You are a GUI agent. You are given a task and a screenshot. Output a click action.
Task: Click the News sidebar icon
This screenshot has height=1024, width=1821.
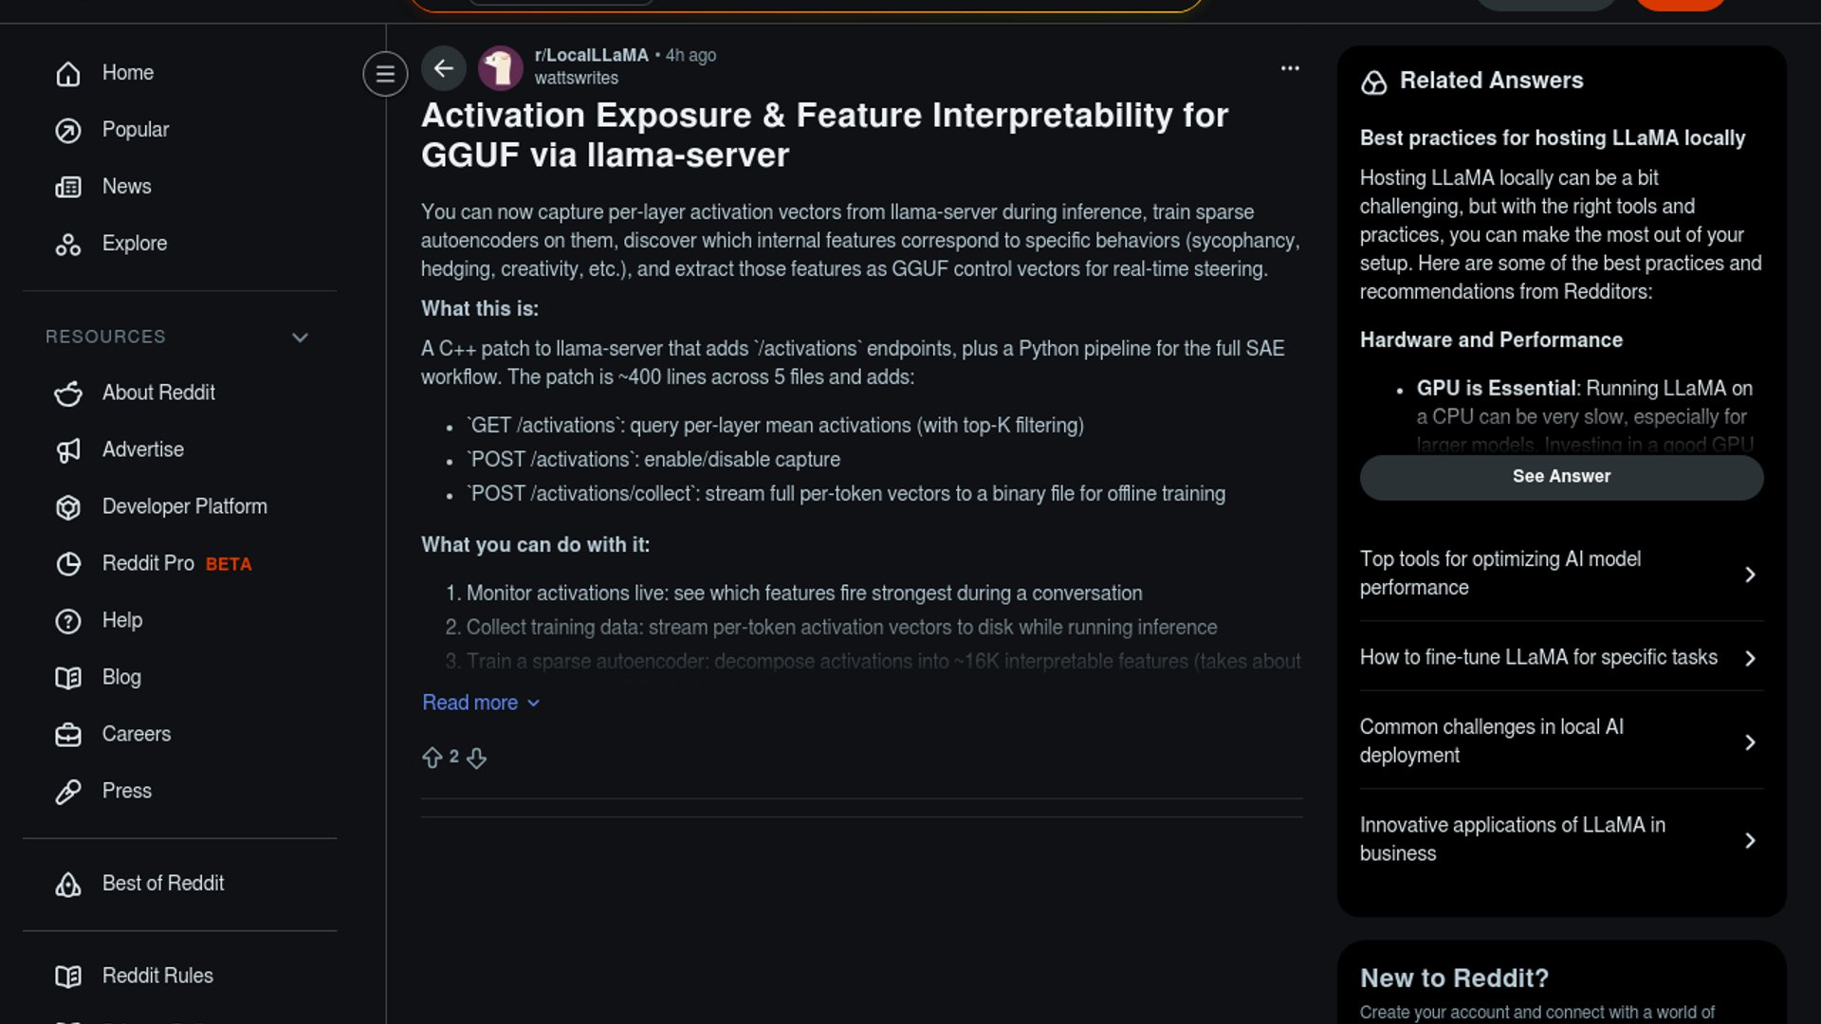tap(68, 187)
